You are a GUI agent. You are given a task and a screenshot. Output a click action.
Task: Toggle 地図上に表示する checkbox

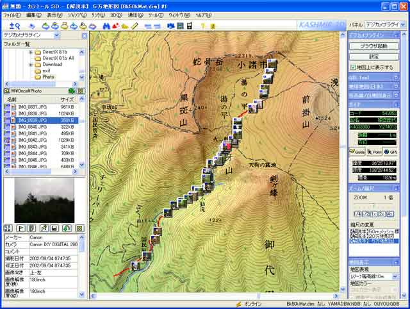(354, 67)
